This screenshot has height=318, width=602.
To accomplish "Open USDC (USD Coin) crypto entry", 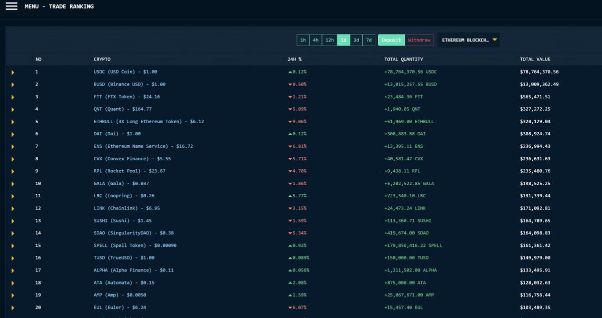I will [x=125, y=72].
